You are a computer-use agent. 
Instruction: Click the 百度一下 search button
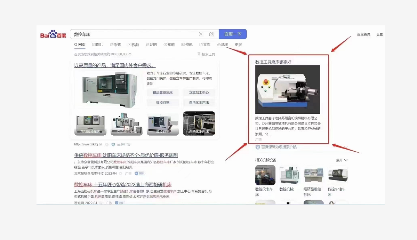(x=233, y=34)
